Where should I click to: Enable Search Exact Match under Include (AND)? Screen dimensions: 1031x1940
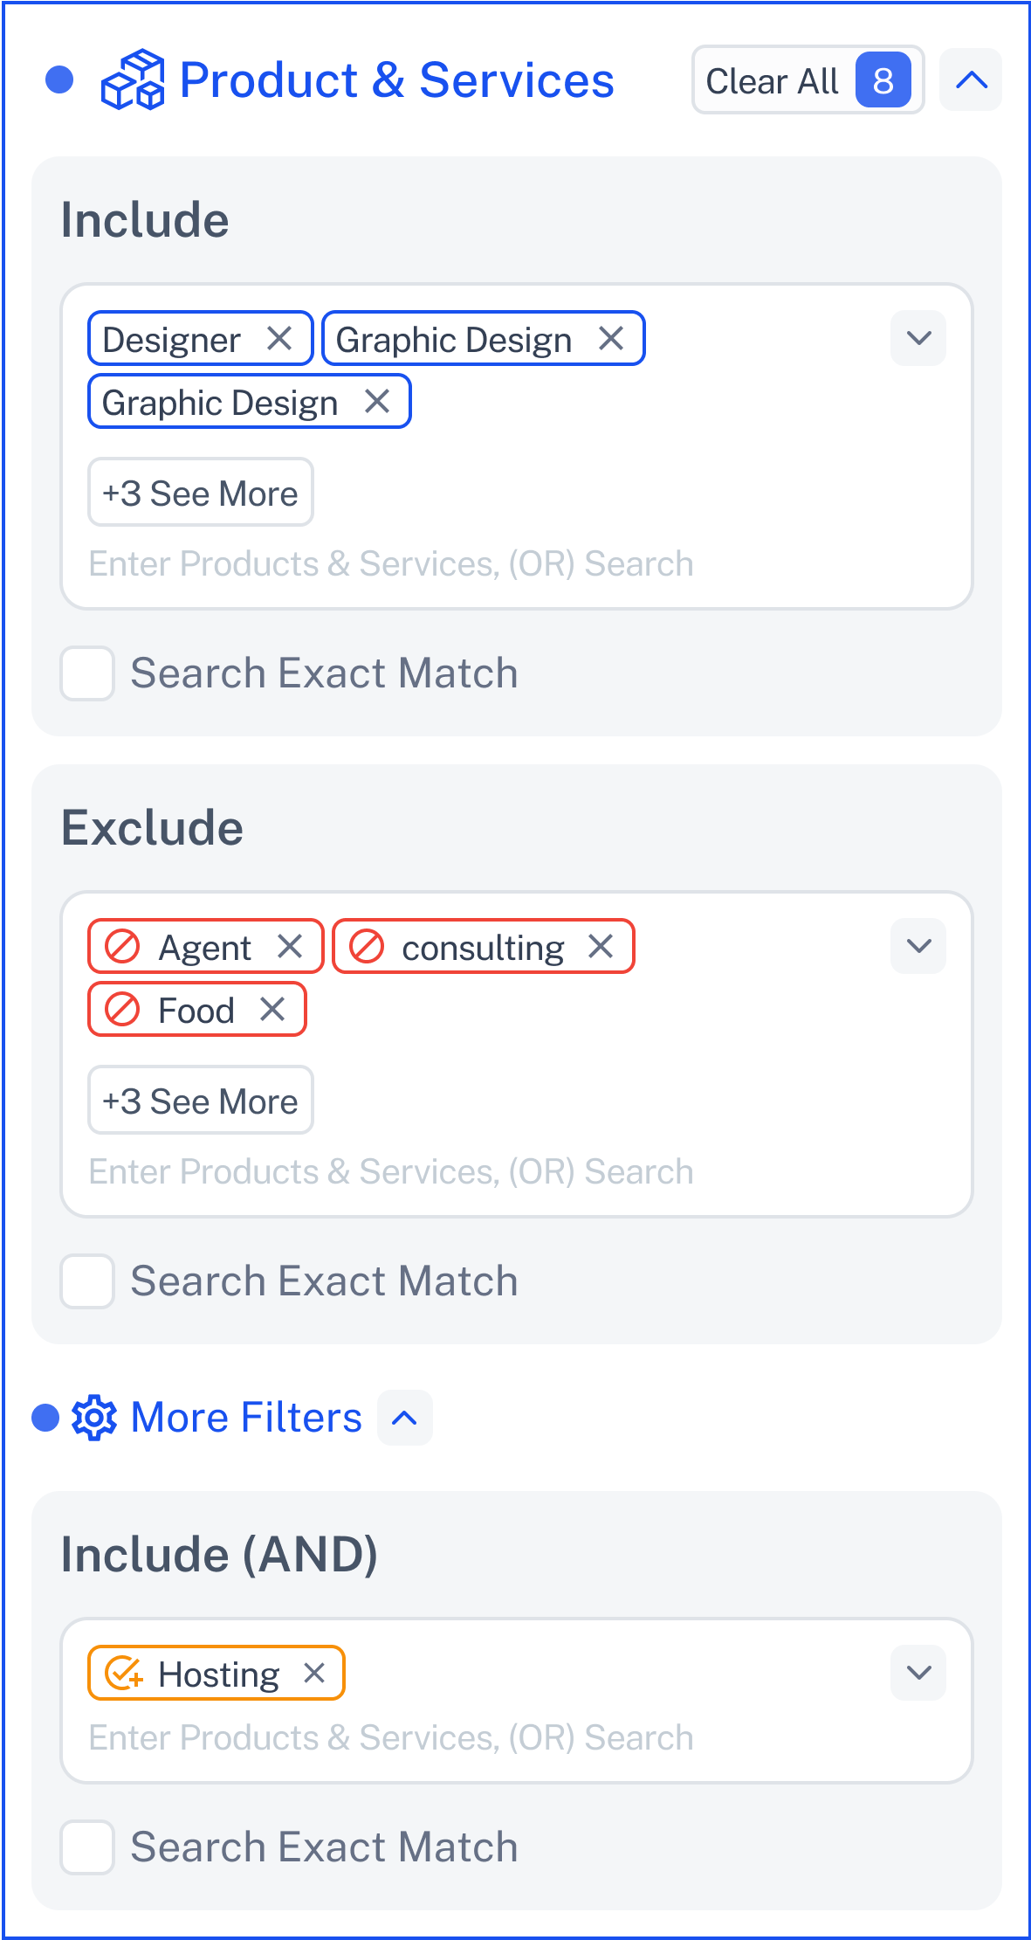[x=87, y=1847]
